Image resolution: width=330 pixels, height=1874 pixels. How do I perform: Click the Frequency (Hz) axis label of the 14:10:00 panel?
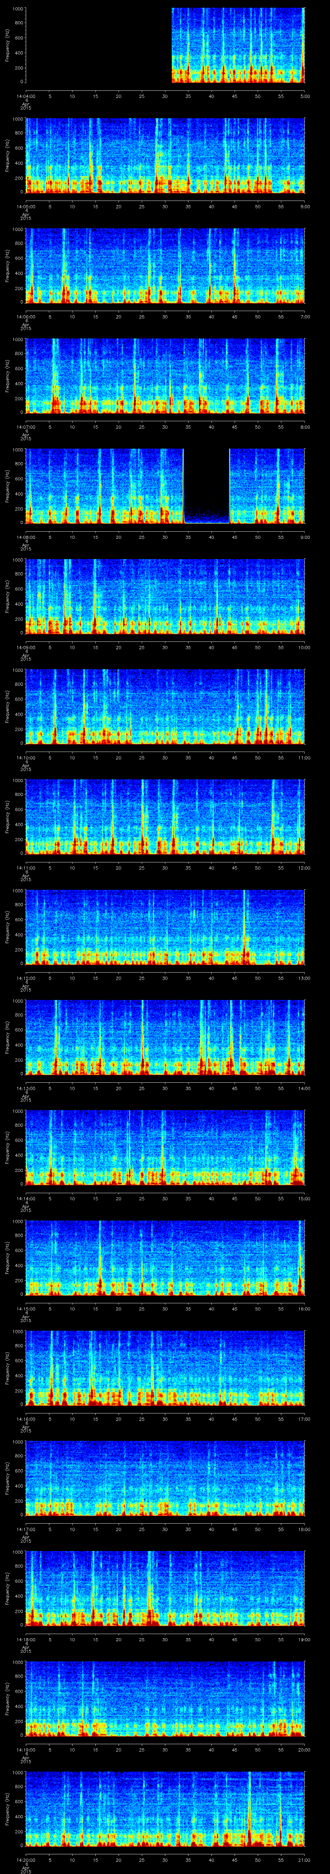8,706
